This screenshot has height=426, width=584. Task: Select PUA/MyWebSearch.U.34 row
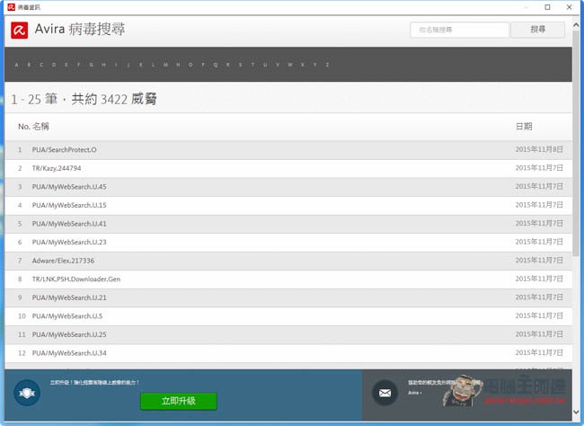pyautogui.click(x=288, y=353)
